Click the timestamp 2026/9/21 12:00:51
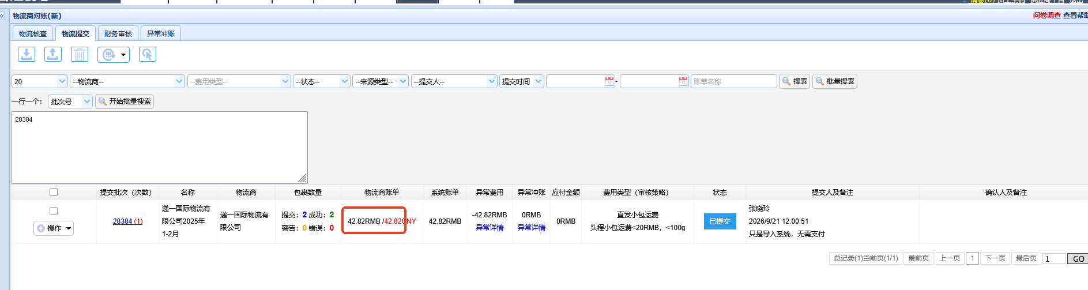Image resolution: width=1088 pixels, height=290 pixels. tap(778, 221)
